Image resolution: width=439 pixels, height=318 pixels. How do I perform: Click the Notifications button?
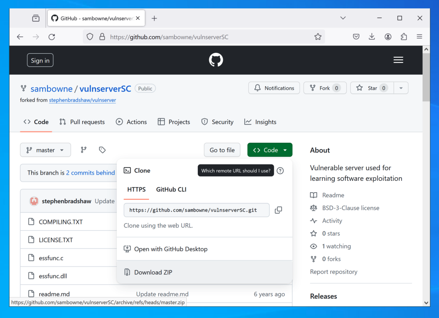pos(274,88)
